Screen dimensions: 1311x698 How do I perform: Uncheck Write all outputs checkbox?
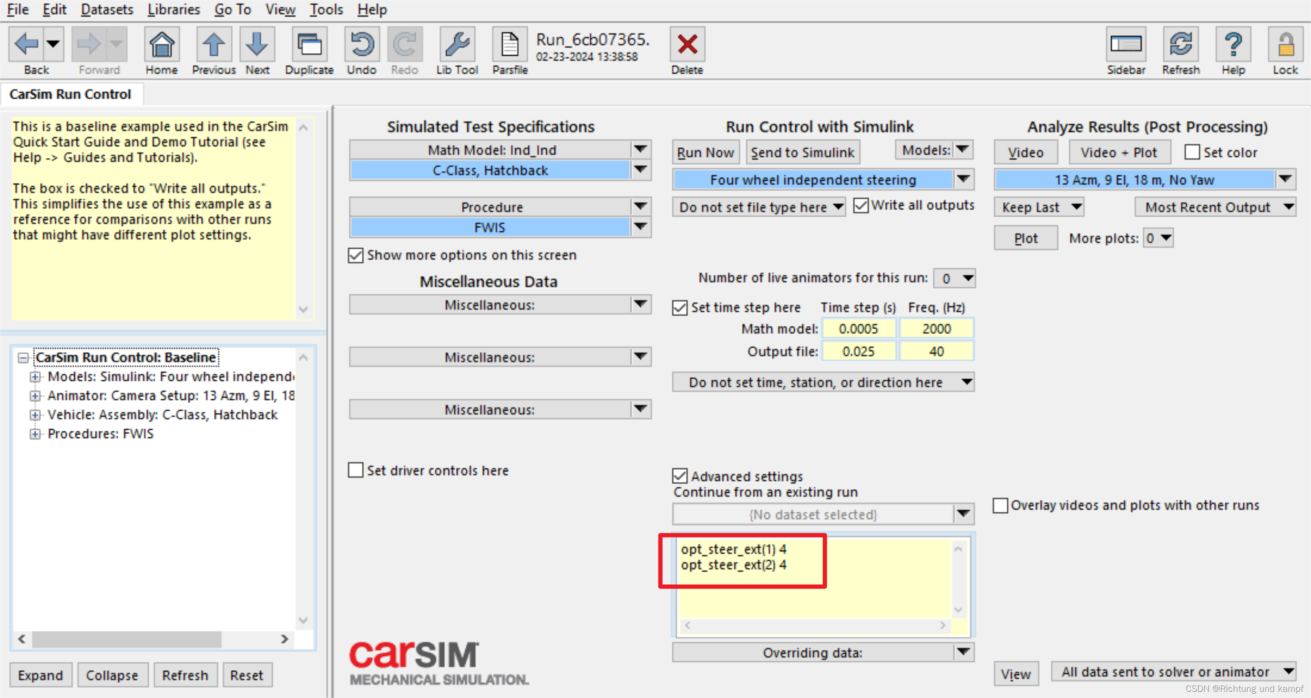(x=860, y=205)
